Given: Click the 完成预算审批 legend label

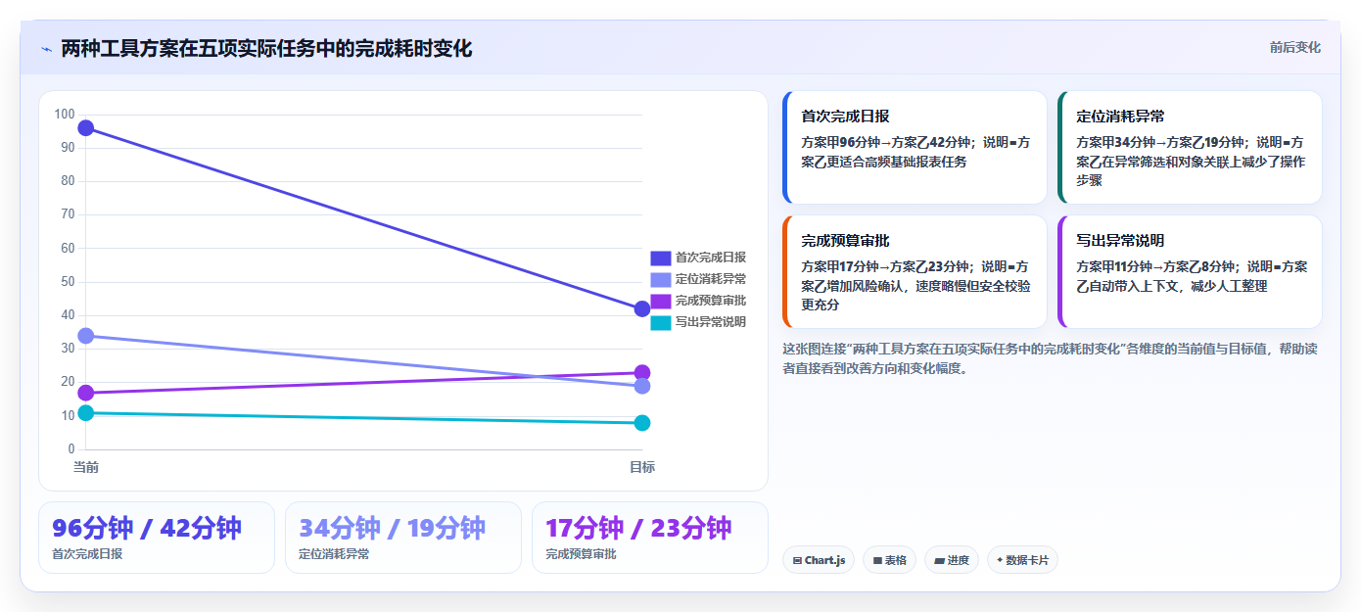Looking at the screenshot, I should point(711,301).
